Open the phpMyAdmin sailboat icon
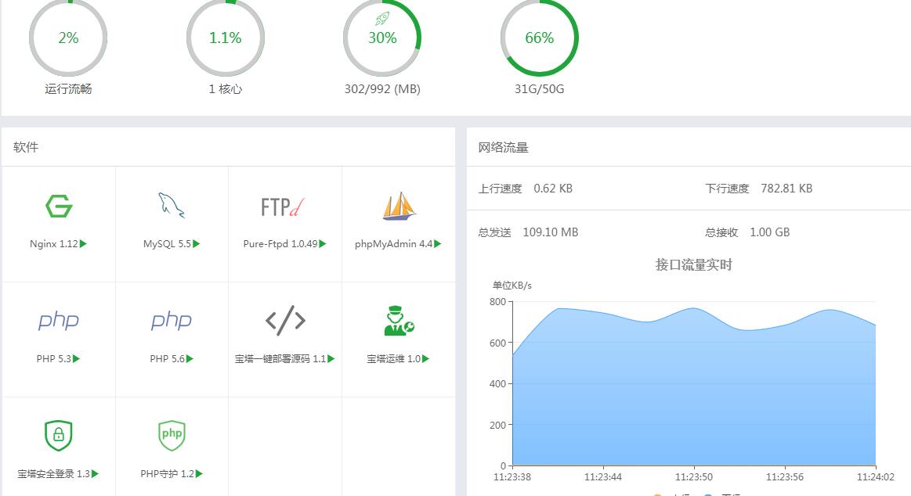 pyautogui.click(x=398, y=206)
